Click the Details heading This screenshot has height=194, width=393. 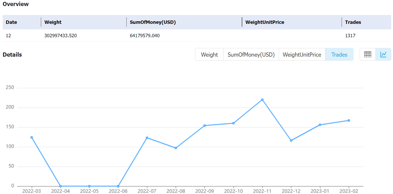(12, 55)
